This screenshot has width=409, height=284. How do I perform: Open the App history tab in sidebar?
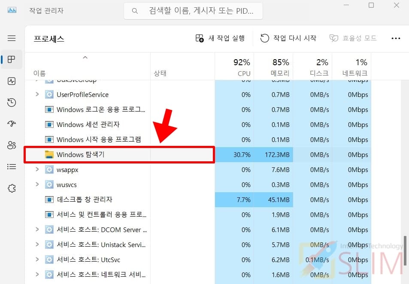tap(12, 103)
